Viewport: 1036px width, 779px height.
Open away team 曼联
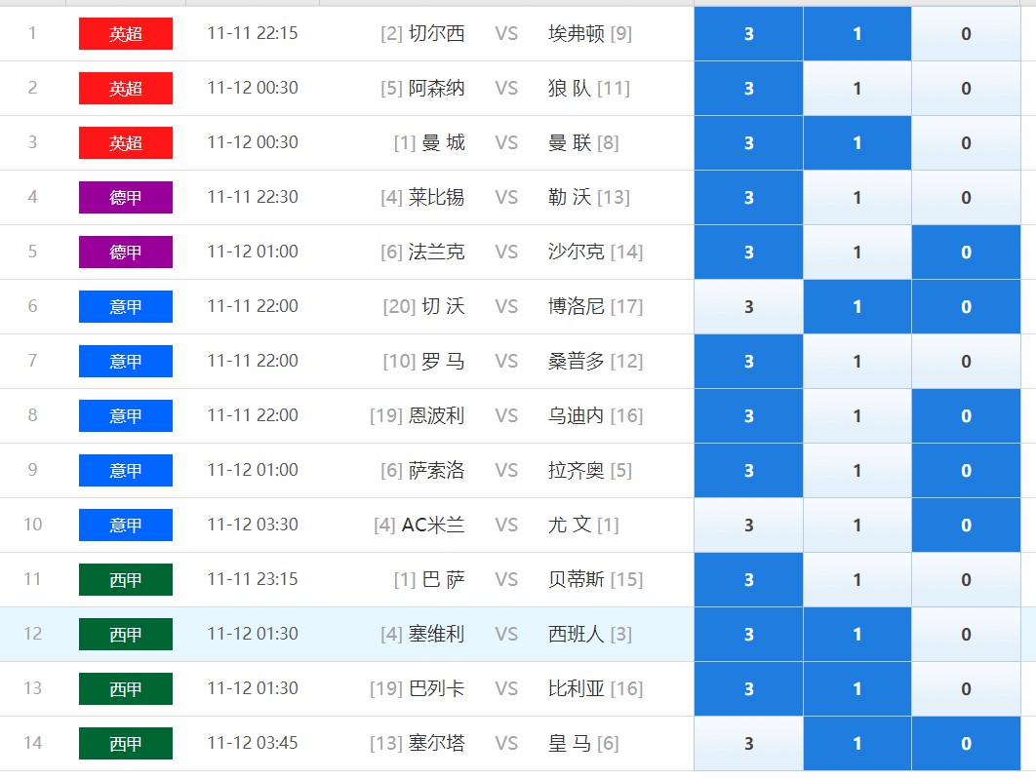click(x=570, y=142)
